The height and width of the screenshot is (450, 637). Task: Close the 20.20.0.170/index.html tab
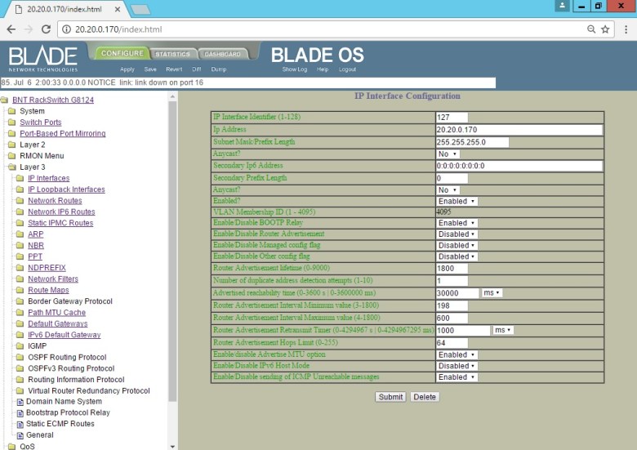pos(117,9)
